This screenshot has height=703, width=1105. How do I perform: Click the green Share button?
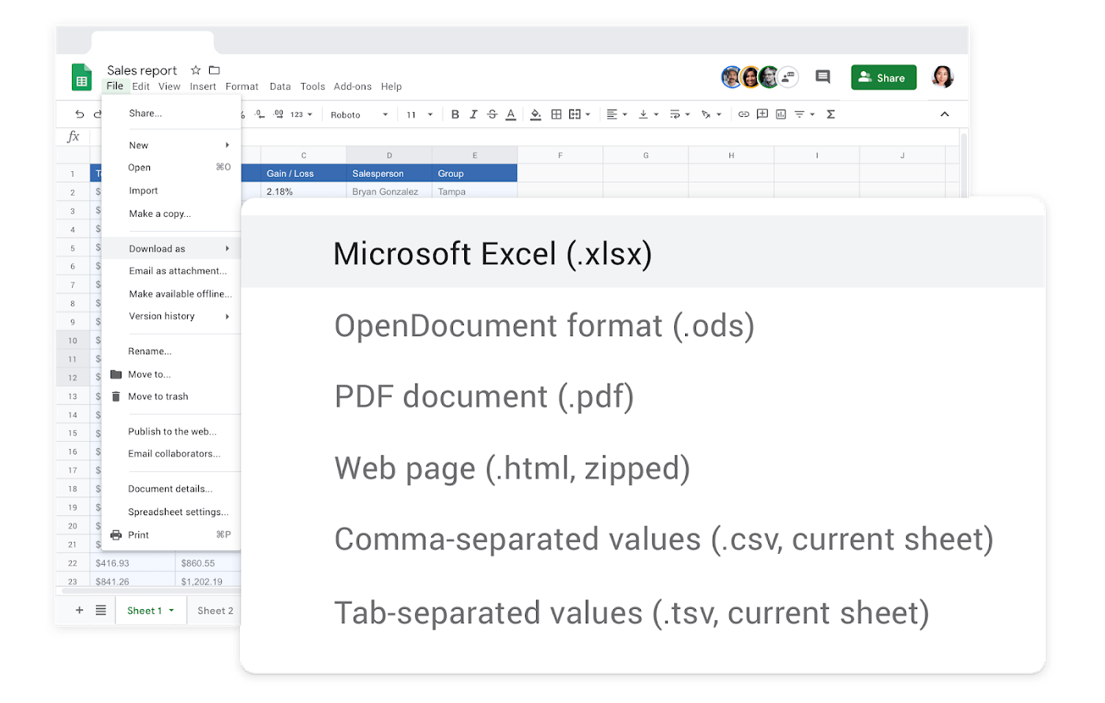coord(883,77)
